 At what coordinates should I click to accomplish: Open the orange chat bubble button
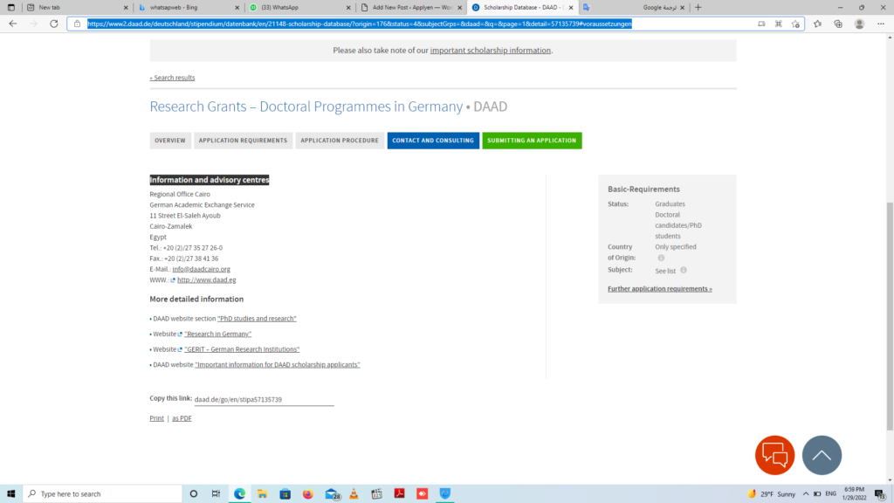775,455
